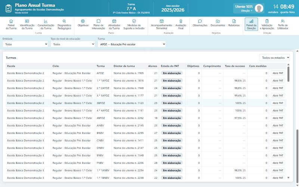
Task: Open Diagnóstico Pedagógico magnifier icon
Action: (64, 21)
